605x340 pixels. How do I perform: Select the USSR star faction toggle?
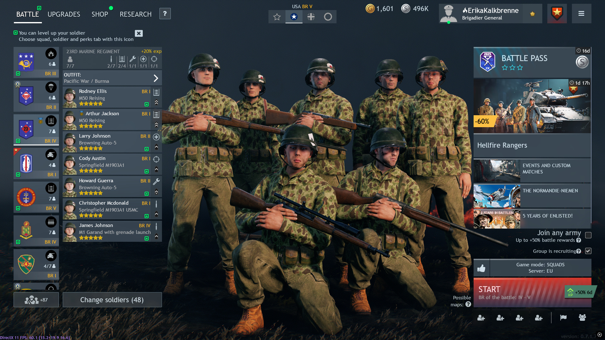click(x=277, y=17)
